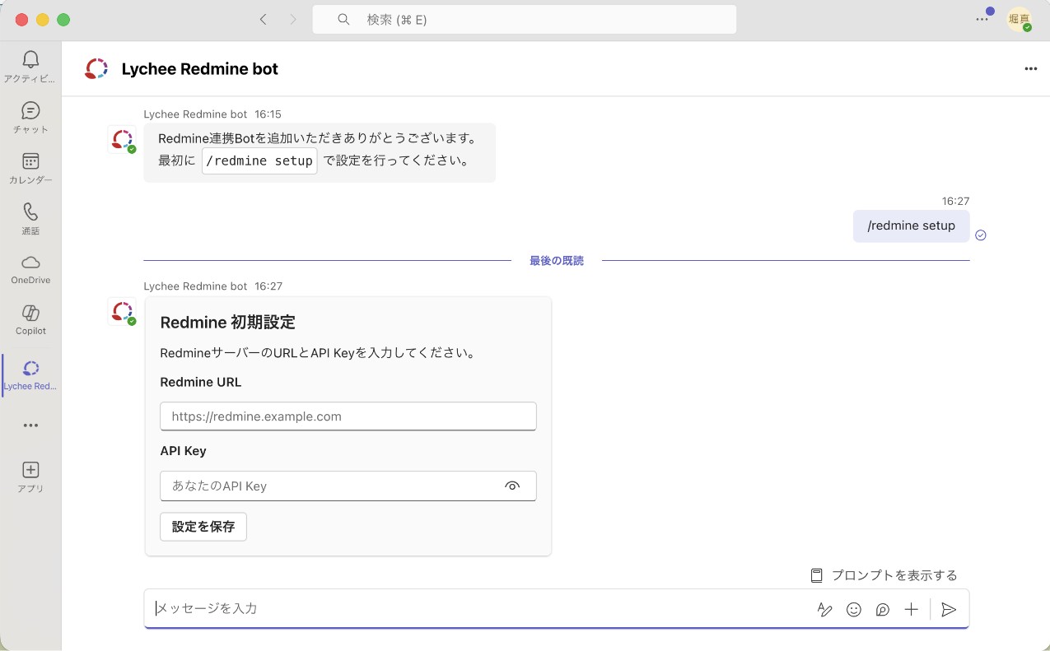Open the emoji picker in the message box

click(x=853, y=609)
